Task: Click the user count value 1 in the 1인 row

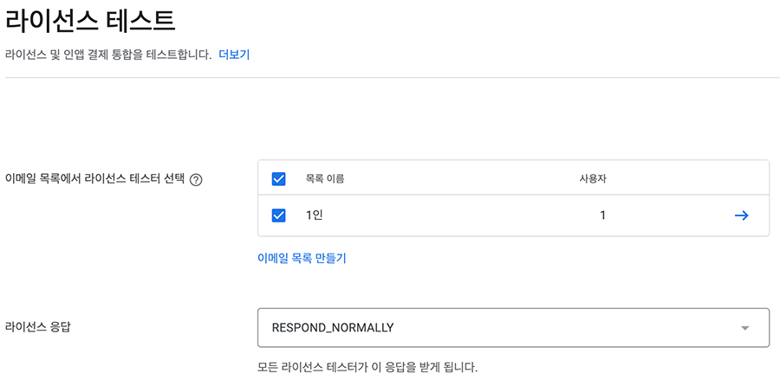Action: 602,216
